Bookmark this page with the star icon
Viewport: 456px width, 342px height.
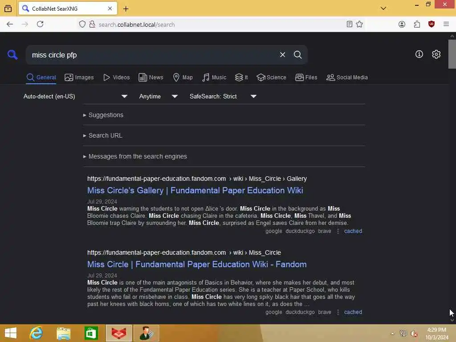point(359,24)
